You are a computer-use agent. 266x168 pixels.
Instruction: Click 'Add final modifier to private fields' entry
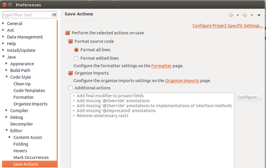(x=110, y=96)
